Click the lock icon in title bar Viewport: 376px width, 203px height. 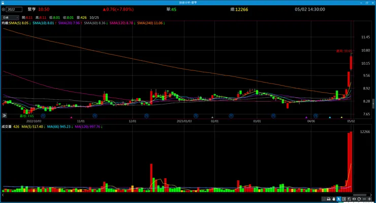[3, 3]
